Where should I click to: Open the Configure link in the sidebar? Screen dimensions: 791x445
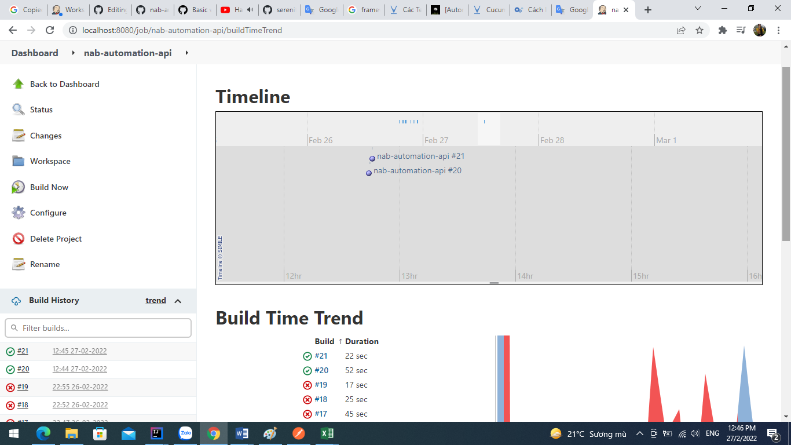click(x=48, y=213)
